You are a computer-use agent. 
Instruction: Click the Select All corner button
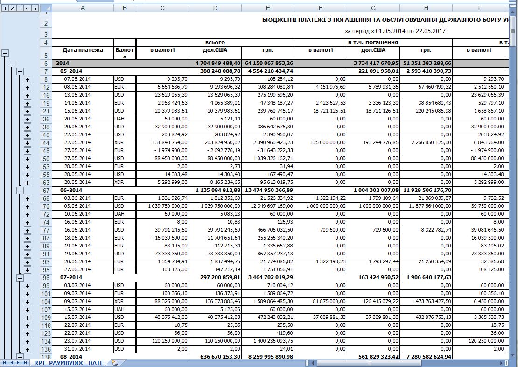(46, 8)
